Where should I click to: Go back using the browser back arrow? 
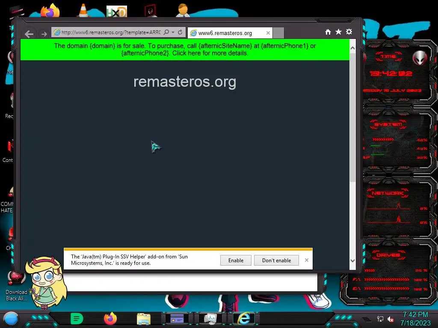coord(29,34)
